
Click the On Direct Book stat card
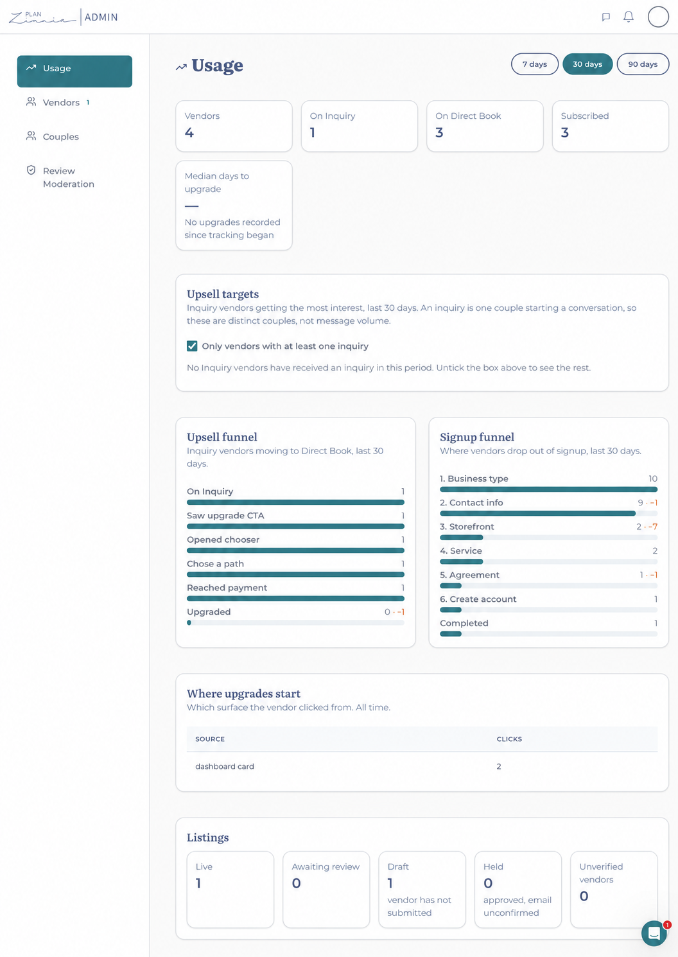pos(485,126)
